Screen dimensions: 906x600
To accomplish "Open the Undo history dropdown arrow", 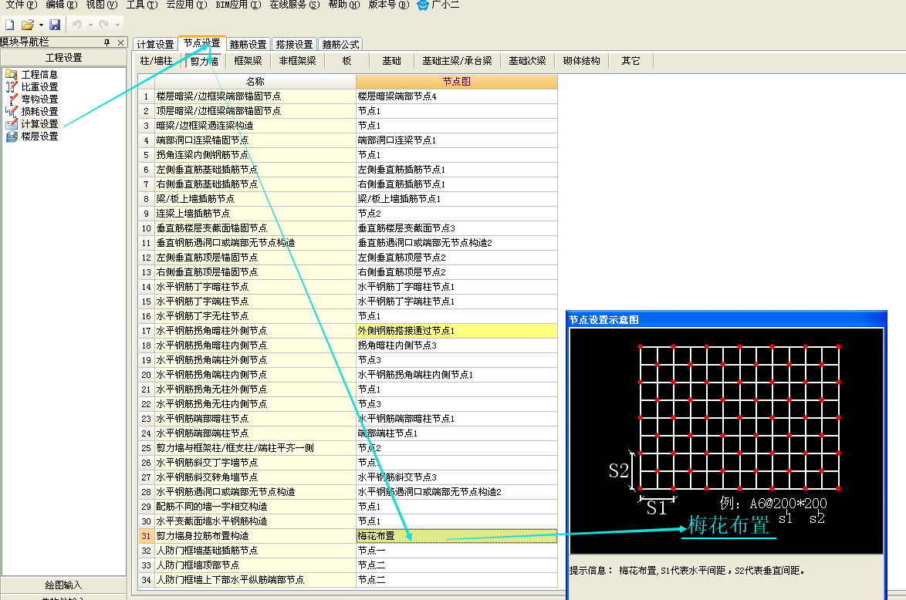I will click(x=91, y=25).
